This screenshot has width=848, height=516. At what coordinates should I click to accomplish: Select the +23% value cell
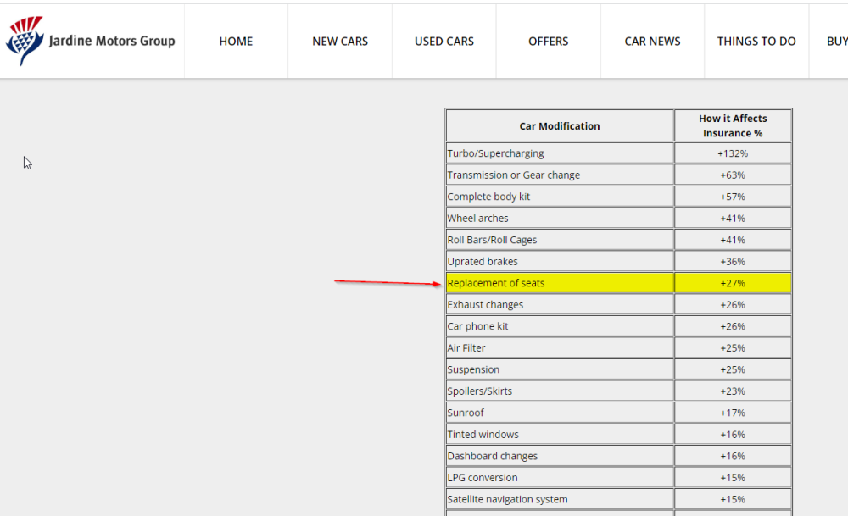733,391
